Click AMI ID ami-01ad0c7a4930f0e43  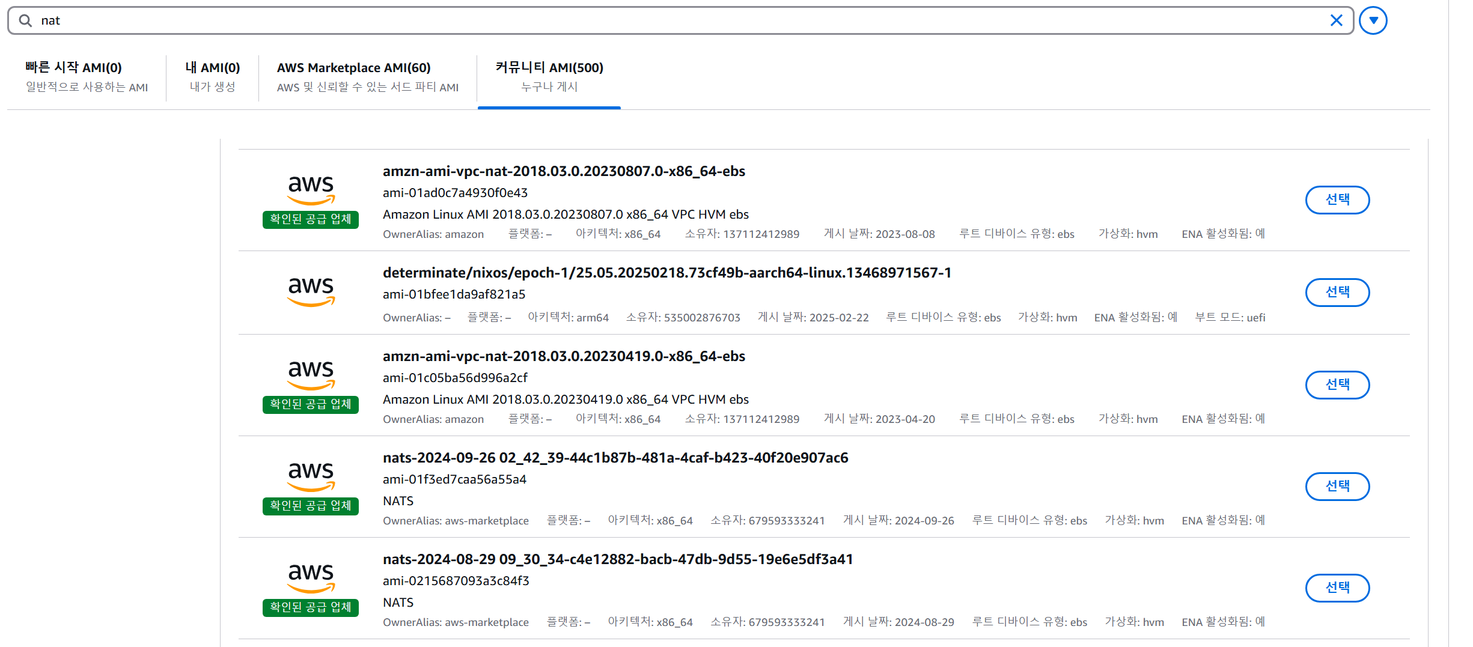click(455, 193)
